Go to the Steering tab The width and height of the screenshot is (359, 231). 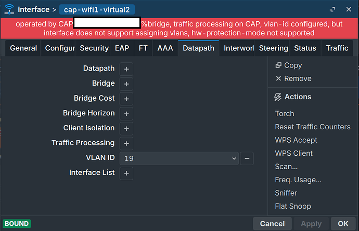273,48
